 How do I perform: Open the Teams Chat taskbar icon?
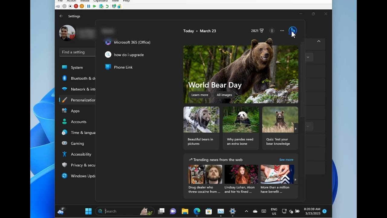tap(173, 211)
